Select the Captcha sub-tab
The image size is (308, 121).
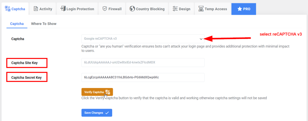[17, 24]
